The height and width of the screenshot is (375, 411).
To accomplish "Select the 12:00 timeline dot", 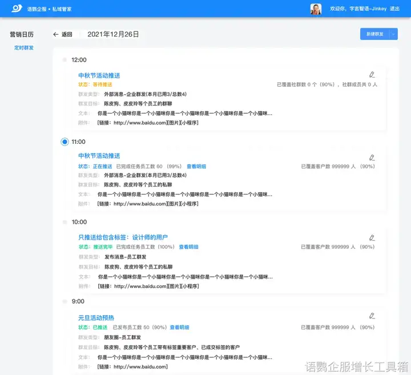I will (65, 60).
